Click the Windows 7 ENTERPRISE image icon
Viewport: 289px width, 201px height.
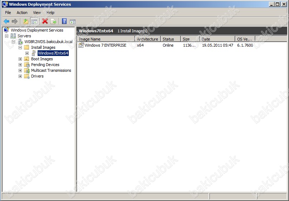pyautogui.click(x=81, y=45)
